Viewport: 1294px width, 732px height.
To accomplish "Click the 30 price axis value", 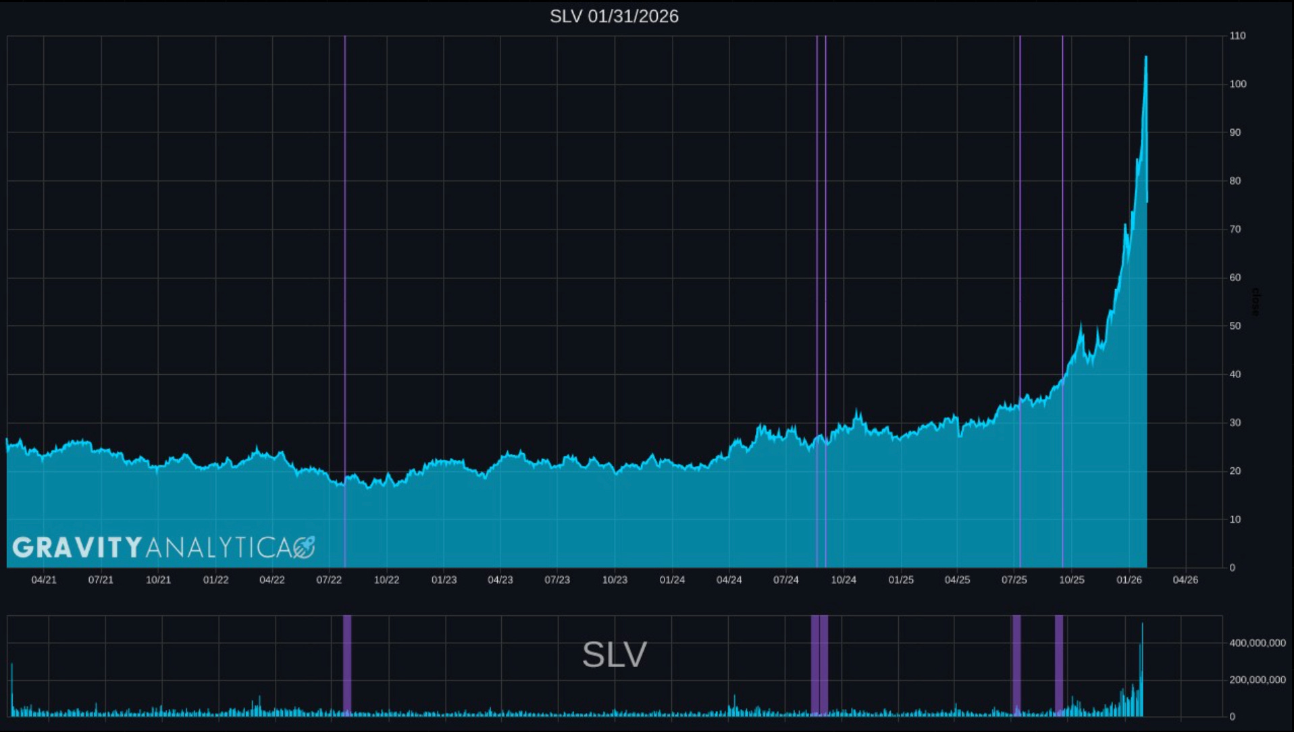I will coord(1235,423).
